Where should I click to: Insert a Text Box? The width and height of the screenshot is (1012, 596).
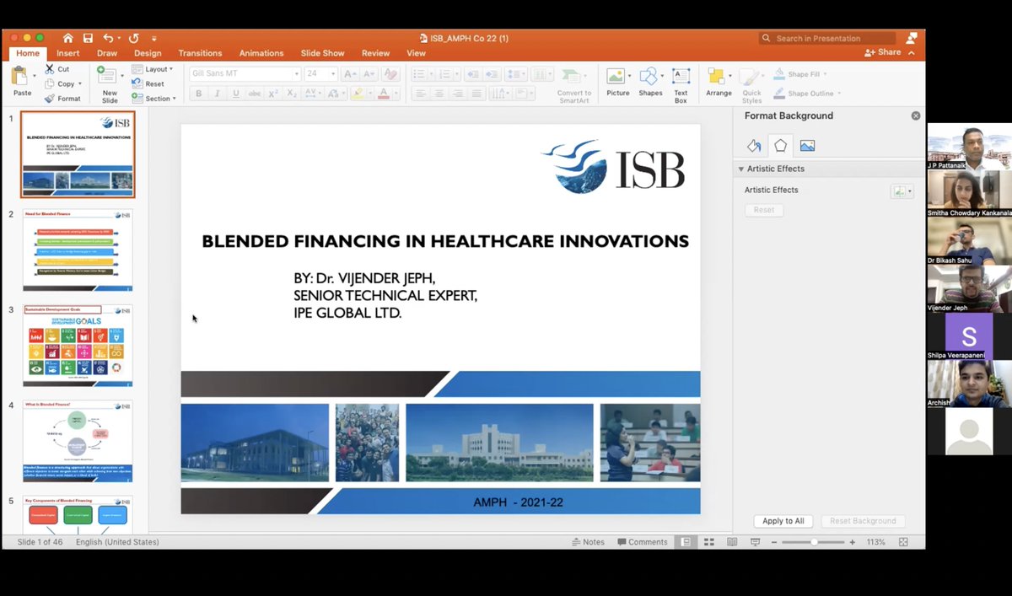tap(681, 84)
